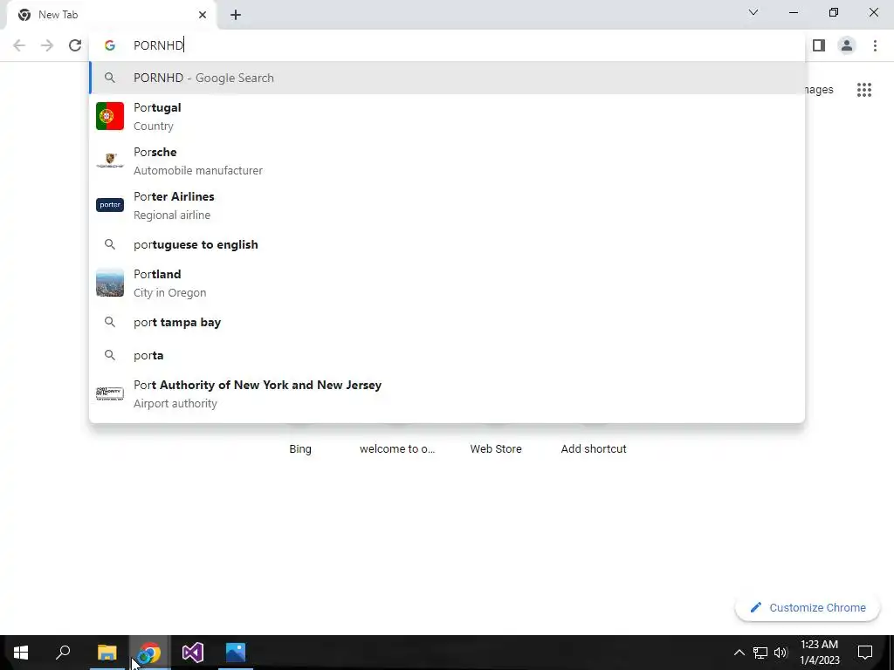Open the Chrome three-dot menu

click(875, 45)
